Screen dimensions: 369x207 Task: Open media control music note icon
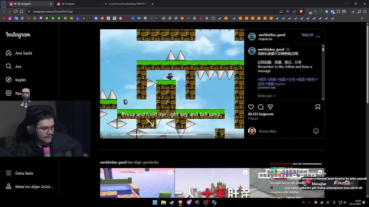click(359, 11)
